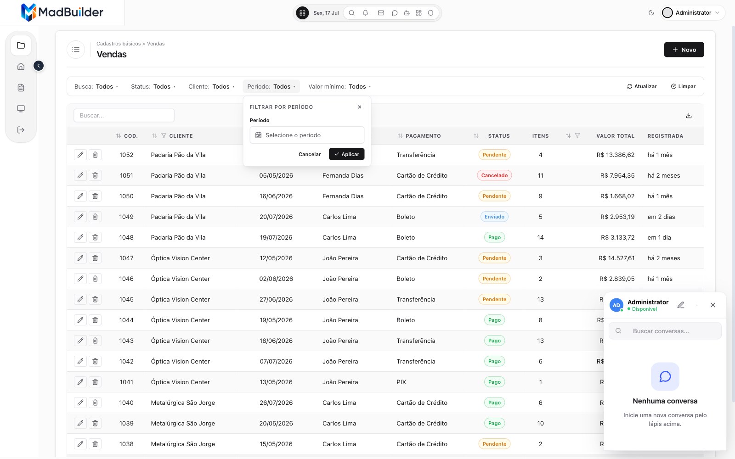
Task: Click the Selecione o período date field
Action: [x=307, y=135]
